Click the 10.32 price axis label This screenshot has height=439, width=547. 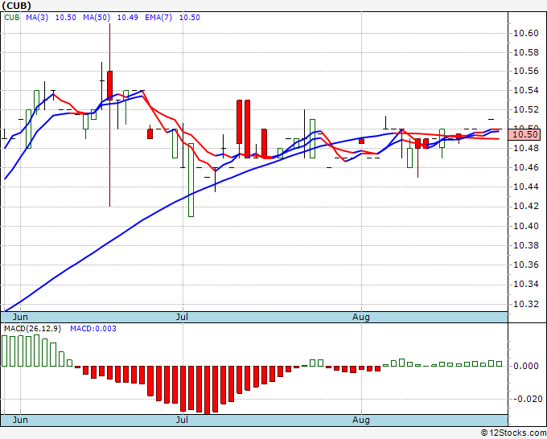(x=526, y=304)
